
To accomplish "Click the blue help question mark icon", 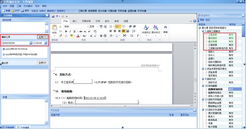I will [x=195, y=21].
